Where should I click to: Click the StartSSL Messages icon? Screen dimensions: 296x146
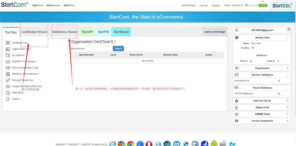pos(8,61)
